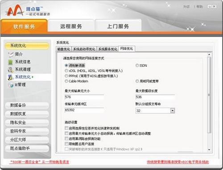223x170 pixels.
Task: Click the 简介 pencil icon in sidebar
Action: pos(11,54)
